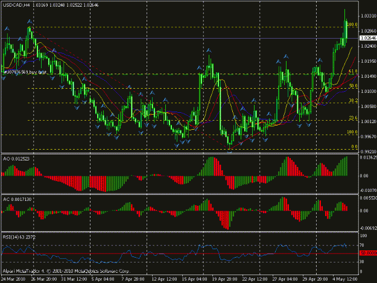Select the red 50.0000 RSI level tag
Image resolution: width=377 pixels, height=283 pixels.
point(368,253)
